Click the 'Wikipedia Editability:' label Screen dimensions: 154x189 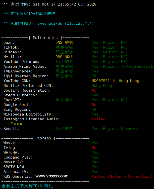tap(28, 114)
